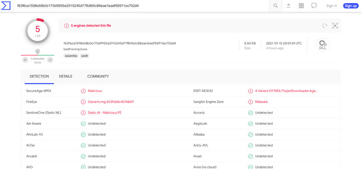The width and height of the screenshot is (362, 169).
Task: Click the reanalyze refresh icon
Action: (x=325, y=26)
